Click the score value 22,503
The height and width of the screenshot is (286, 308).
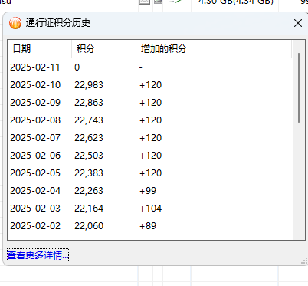tap(89, 156)
